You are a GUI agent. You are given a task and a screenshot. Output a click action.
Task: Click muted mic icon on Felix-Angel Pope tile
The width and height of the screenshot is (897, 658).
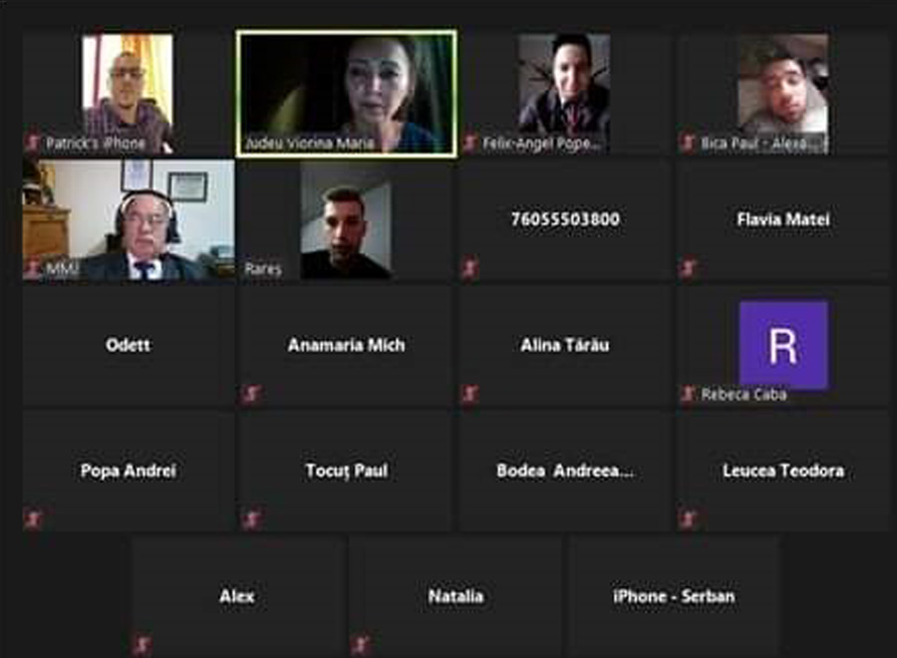point(470,142)
